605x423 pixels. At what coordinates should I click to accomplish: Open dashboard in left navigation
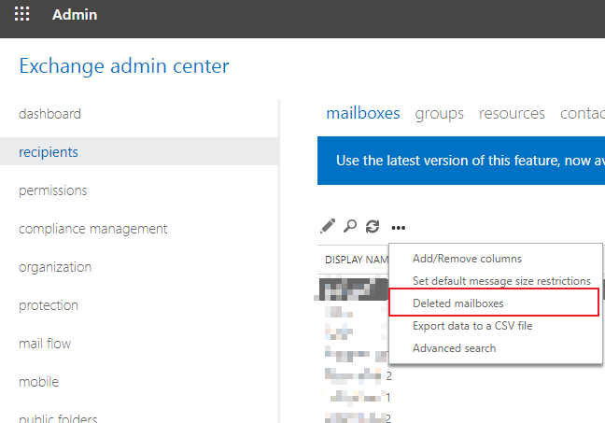tap(49, 114)
